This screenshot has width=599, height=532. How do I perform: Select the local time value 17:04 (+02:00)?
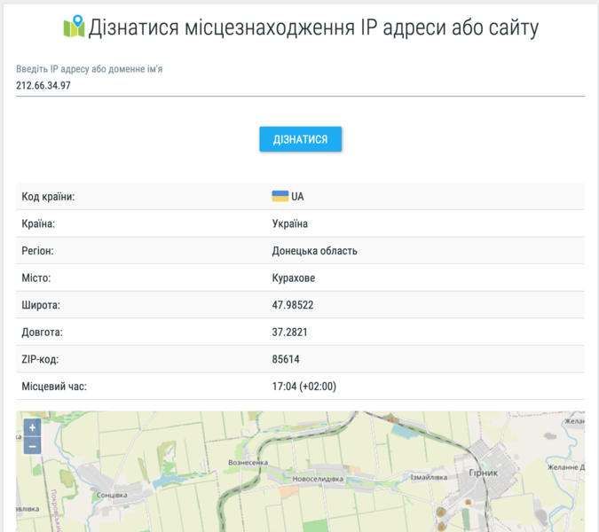[304, 387]
